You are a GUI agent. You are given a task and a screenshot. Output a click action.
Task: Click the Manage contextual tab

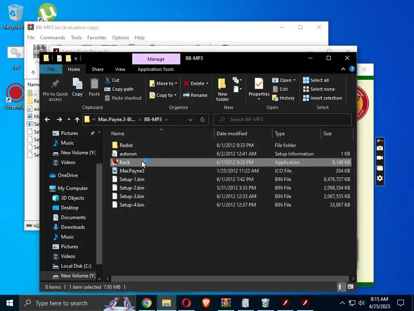156,59
